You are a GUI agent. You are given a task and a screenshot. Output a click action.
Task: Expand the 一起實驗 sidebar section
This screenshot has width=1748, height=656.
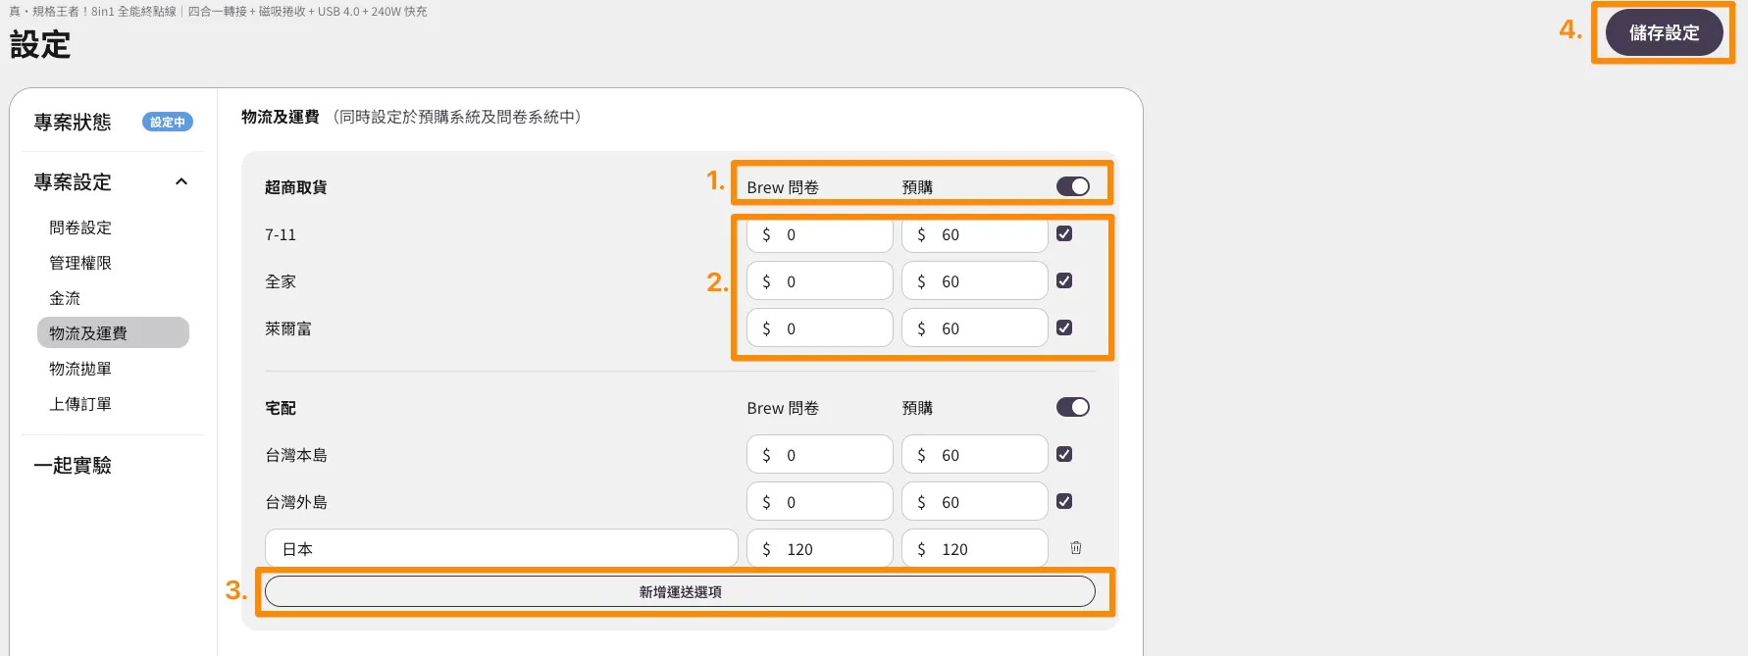(73, 465)
